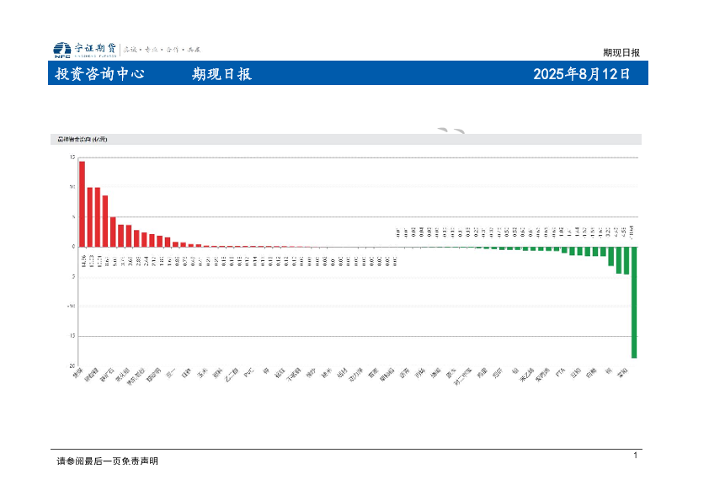Click the gray watermark mark above chart
This screenshot has height=501, width=709.
click(x=450, y=131)
